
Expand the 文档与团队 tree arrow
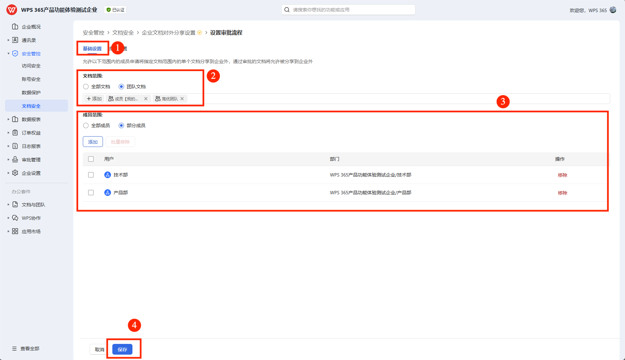coord(8,204)
